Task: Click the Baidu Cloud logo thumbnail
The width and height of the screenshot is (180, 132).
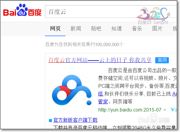Action: [x=72, y=90]
